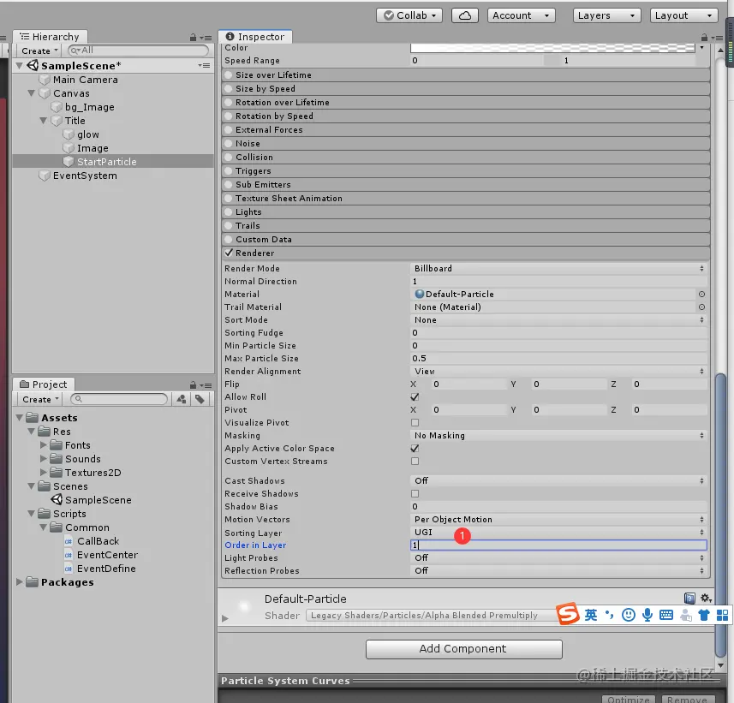Disable the Renderer module checkmark
The image size is (734, 703).
229,253
